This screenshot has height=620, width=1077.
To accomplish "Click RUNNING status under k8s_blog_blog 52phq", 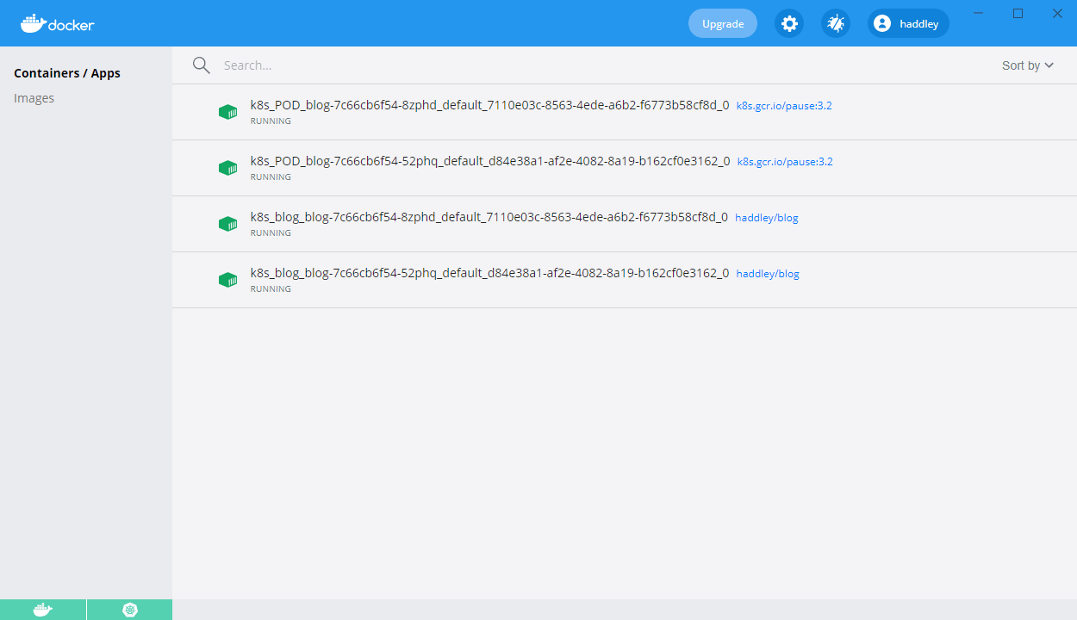I will (x=271, y=289).
